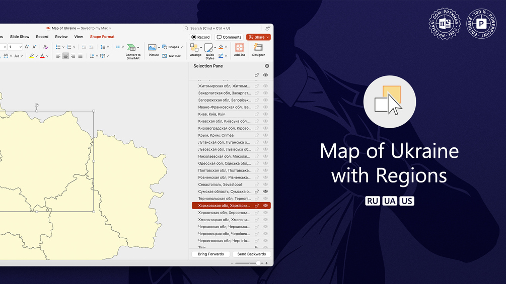The image size is (506, 284).
Task: Toggle Show/Hide All eye in Selection Pane header
Action: (x=265, y=75)
